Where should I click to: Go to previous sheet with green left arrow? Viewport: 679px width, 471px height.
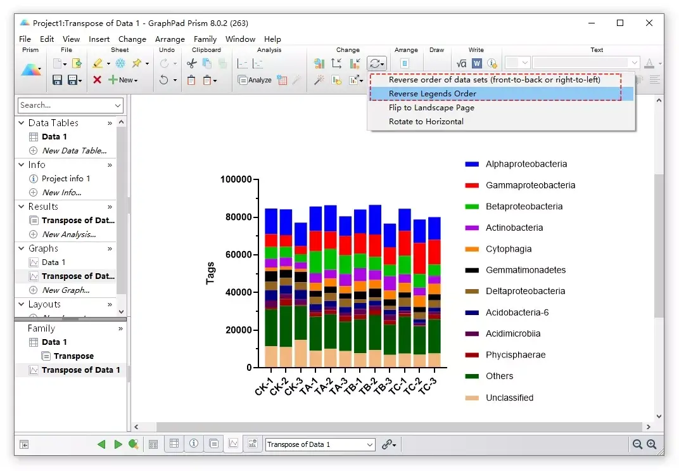[x=101, y=444]
